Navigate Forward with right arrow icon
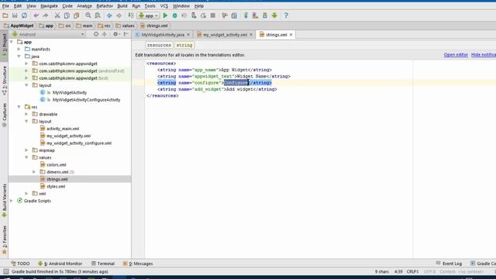Screen dimensions: 496x279 click(119, 15)
